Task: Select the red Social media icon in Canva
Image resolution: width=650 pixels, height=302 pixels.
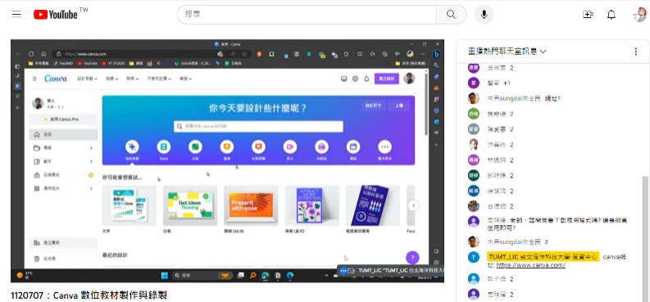Action: [x=259, y=146]
